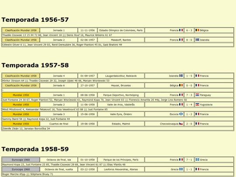The height and width of the screenshot is (177, 236).
Task: Click the venue Parque Deportivo, Norrköping
Action: click(121, 95)
